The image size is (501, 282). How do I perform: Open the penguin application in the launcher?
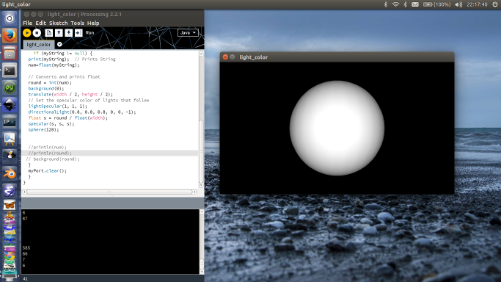pos(10,156)
